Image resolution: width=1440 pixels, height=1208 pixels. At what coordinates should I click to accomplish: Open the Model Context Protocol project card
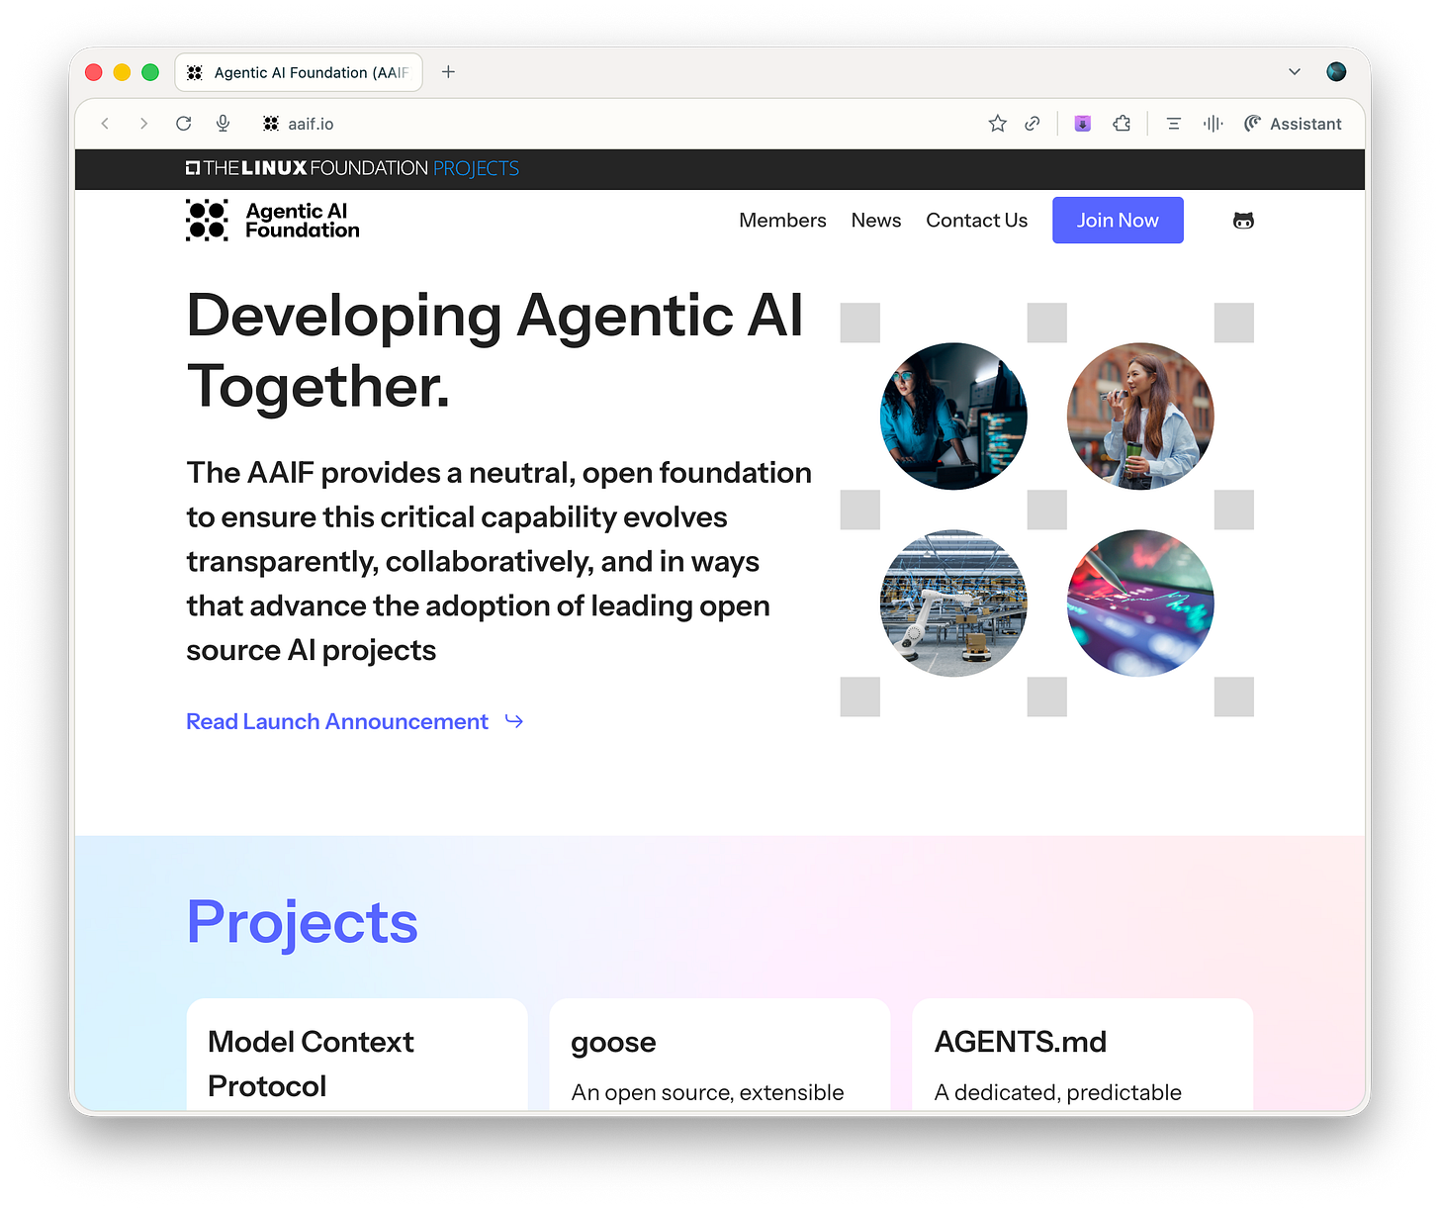pos(357,1055)
